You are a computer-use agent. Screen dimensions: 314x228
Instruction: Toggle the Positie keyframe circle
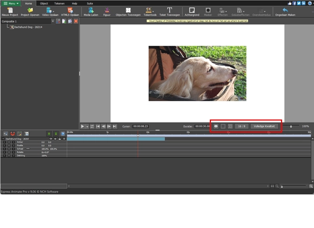pyautogui.click(x=9, y=146)
